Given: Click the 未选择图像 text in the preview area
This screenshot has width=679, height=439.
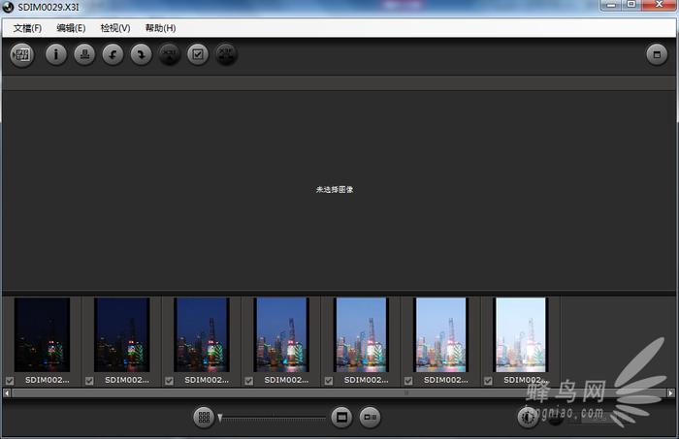Looking at the screenshot, I should click(x=335, y=189).
